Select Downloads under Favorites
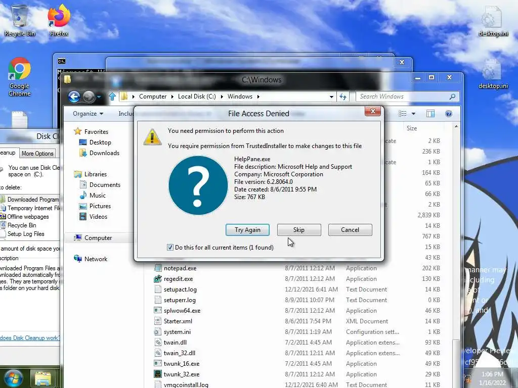 point(104,153)
